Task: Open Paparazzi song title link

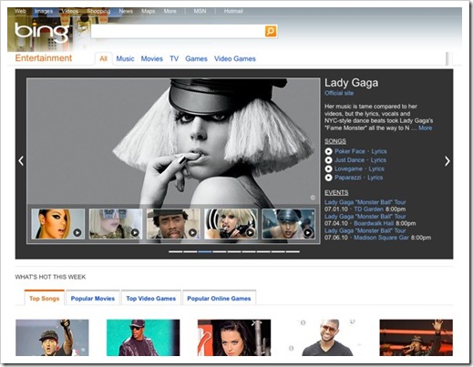Action: [x=348, y=178]
